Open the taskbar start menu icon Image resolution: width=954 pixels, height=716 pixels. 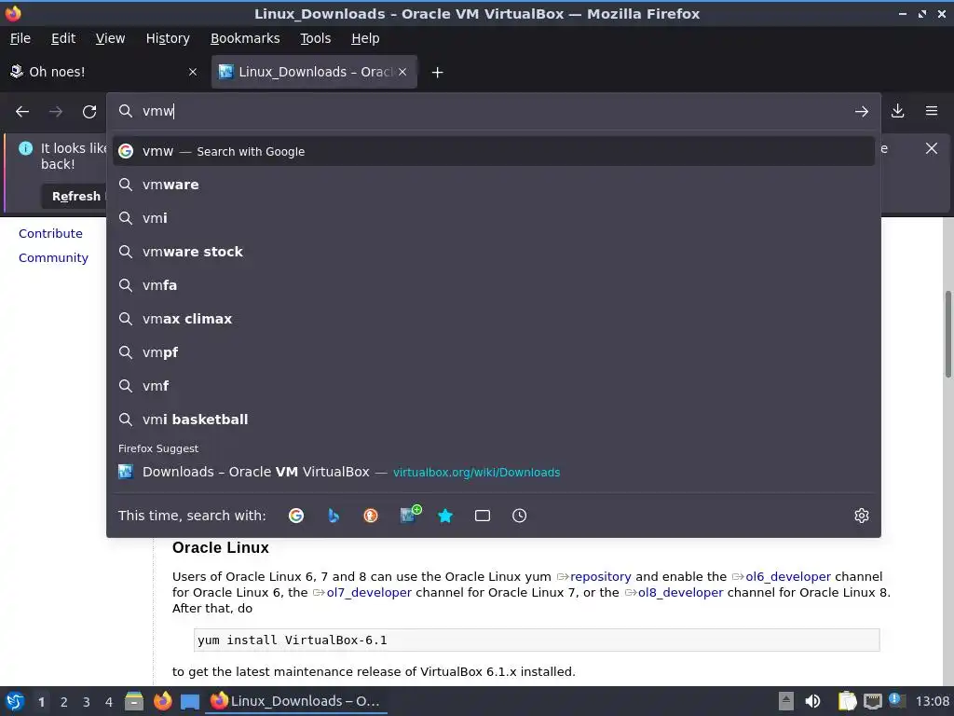tap(15, 701)
